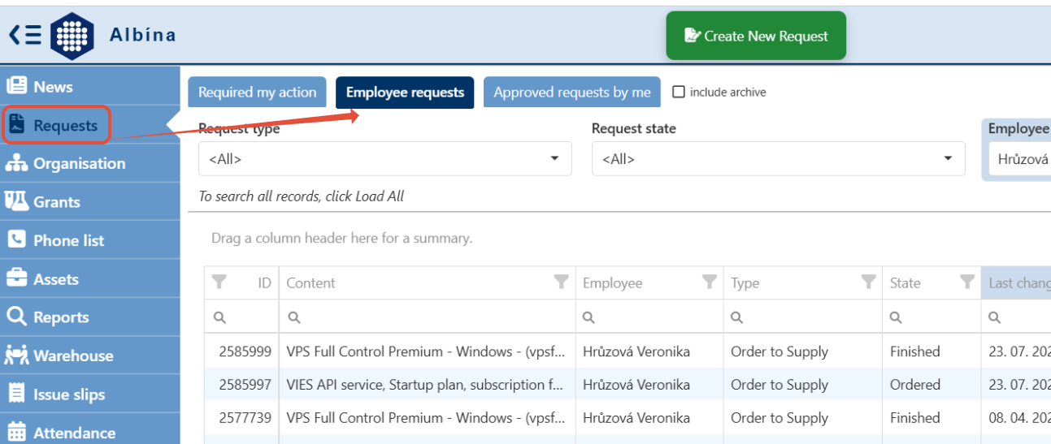
Task: Click the Last change column search field
Action: pyautogui.click(x=1016, y=317)
